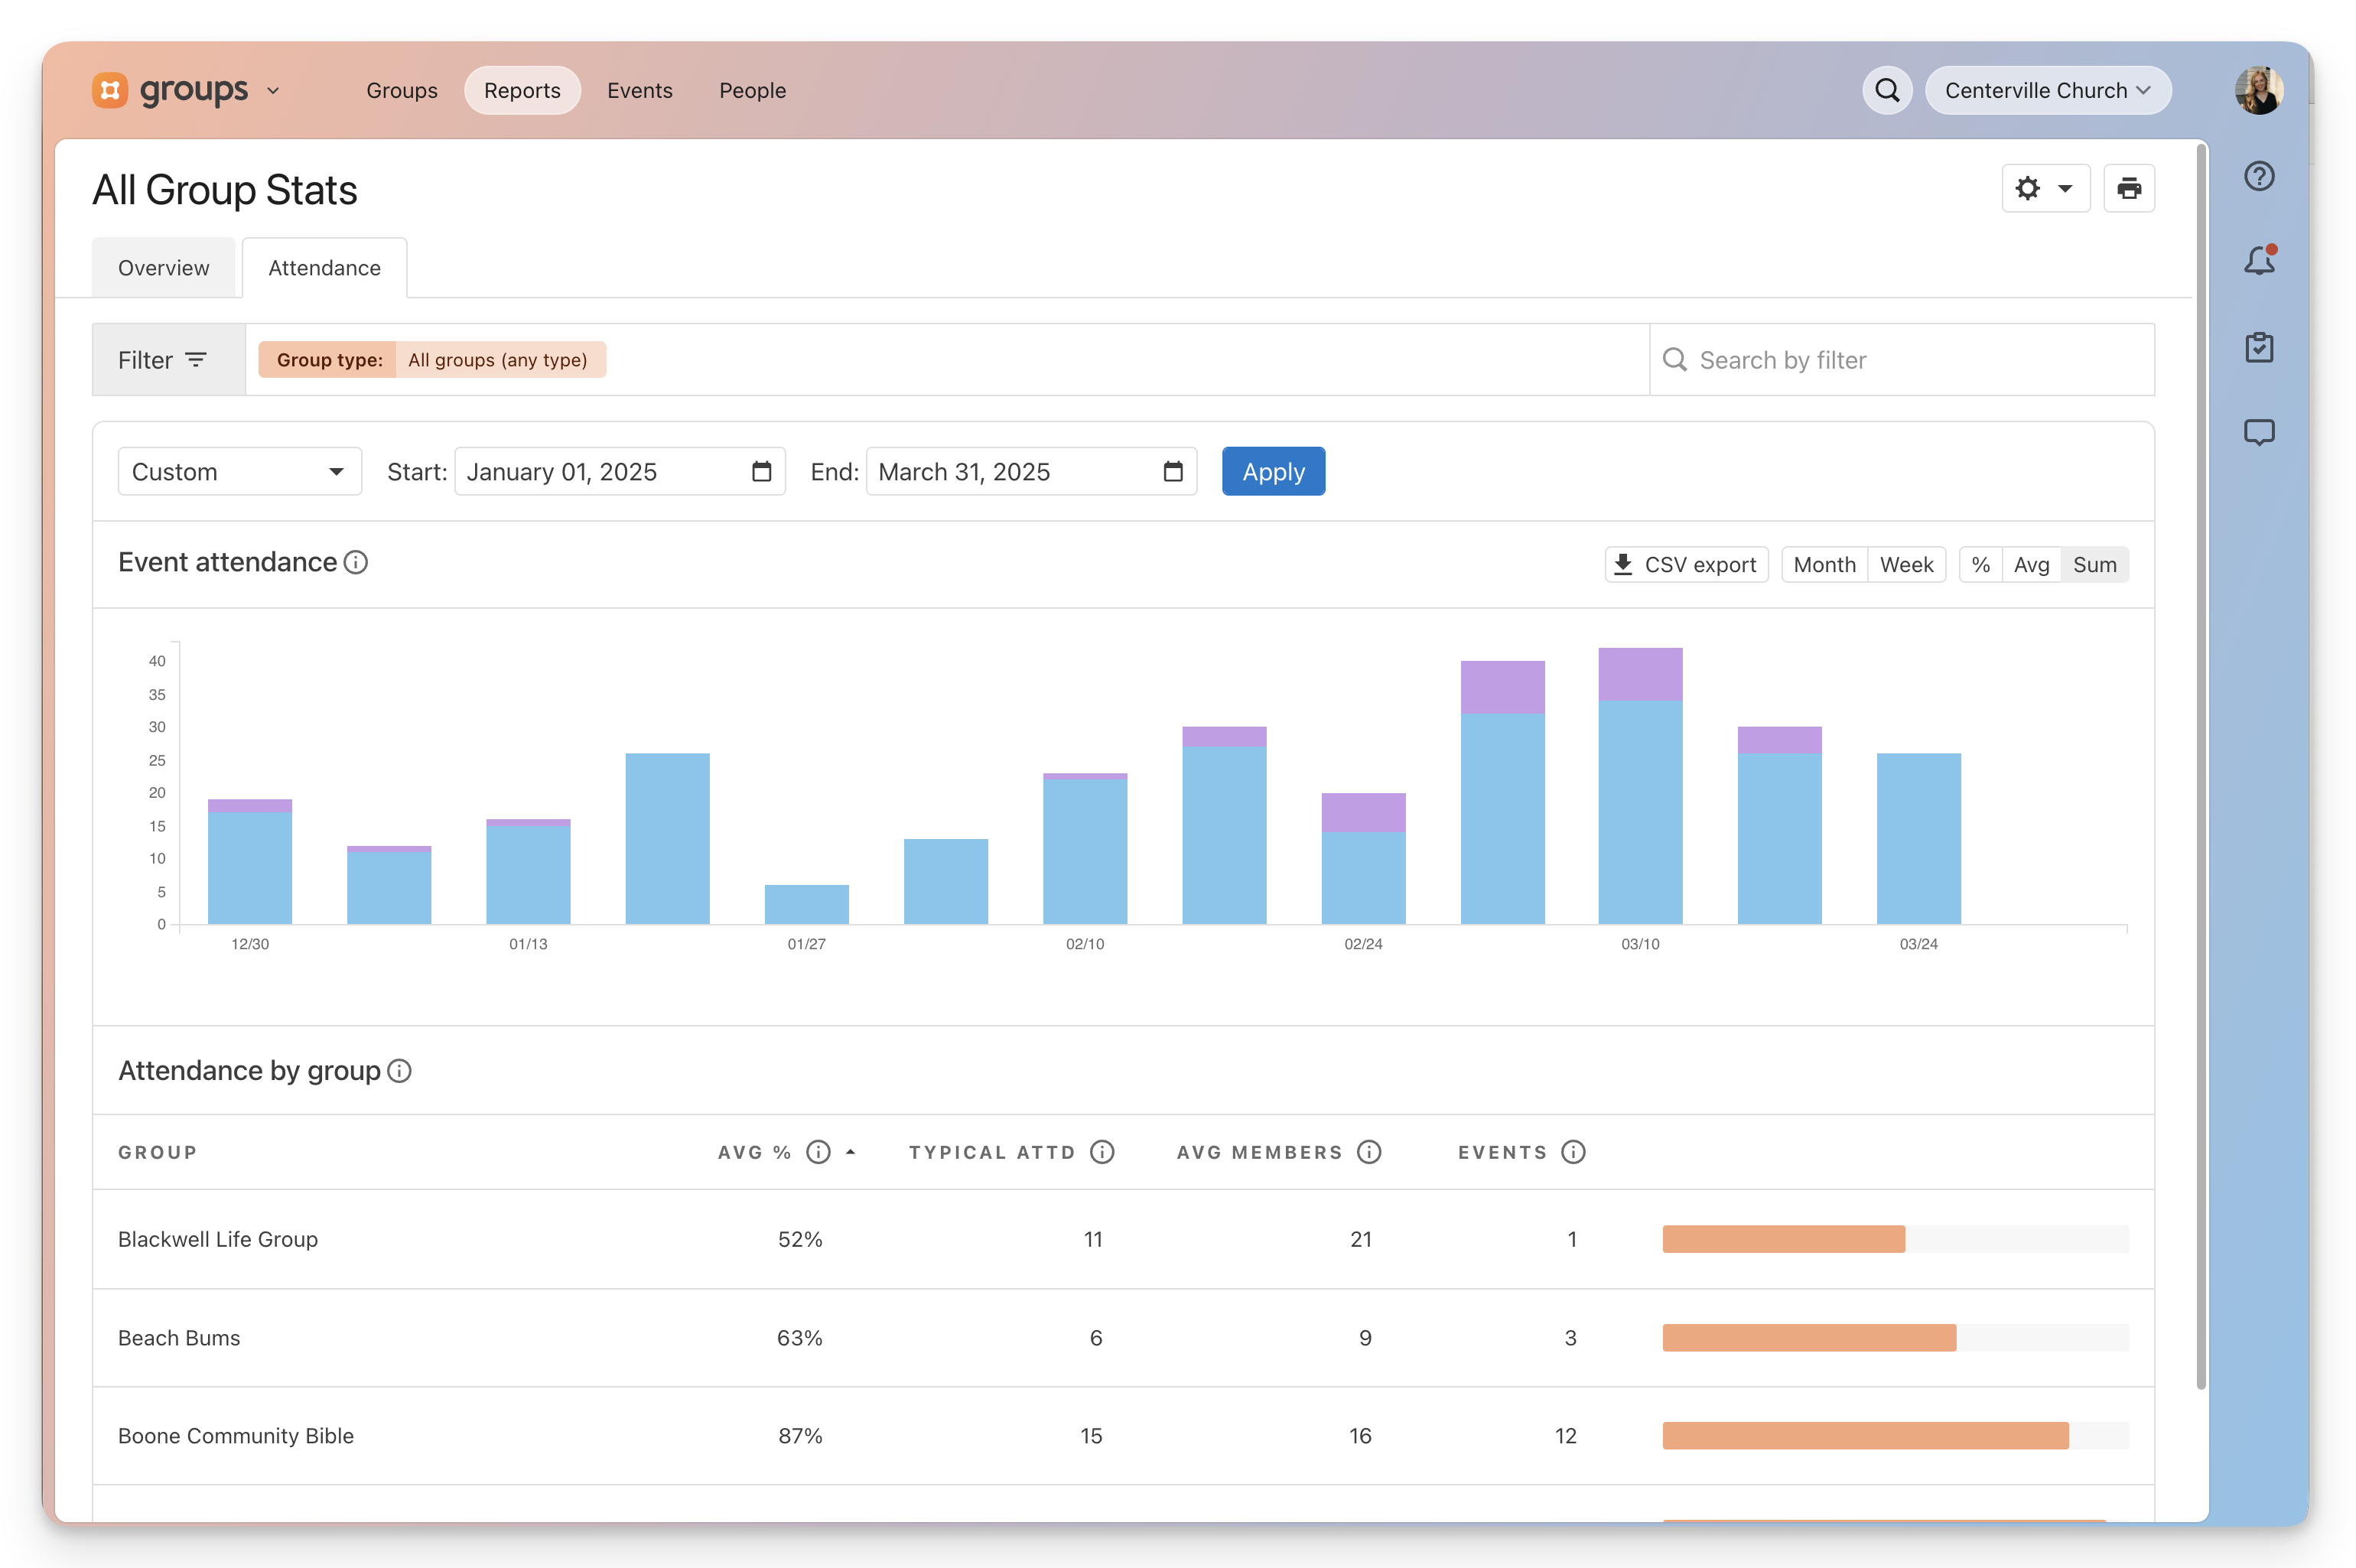Open the gear settings dropdown

click(2045, 188)
